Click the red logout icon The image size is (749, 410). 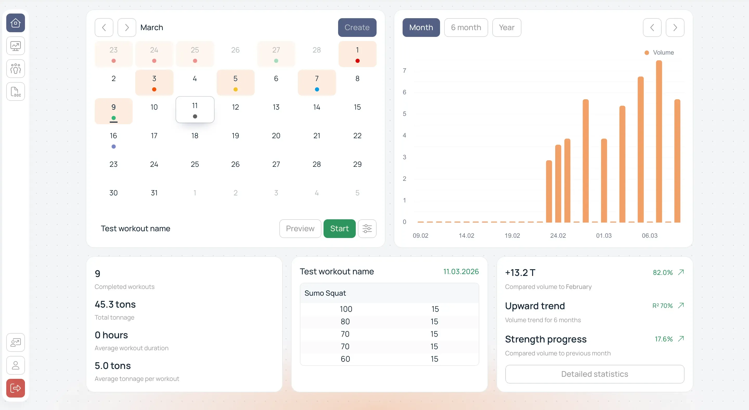pos(15,388)
